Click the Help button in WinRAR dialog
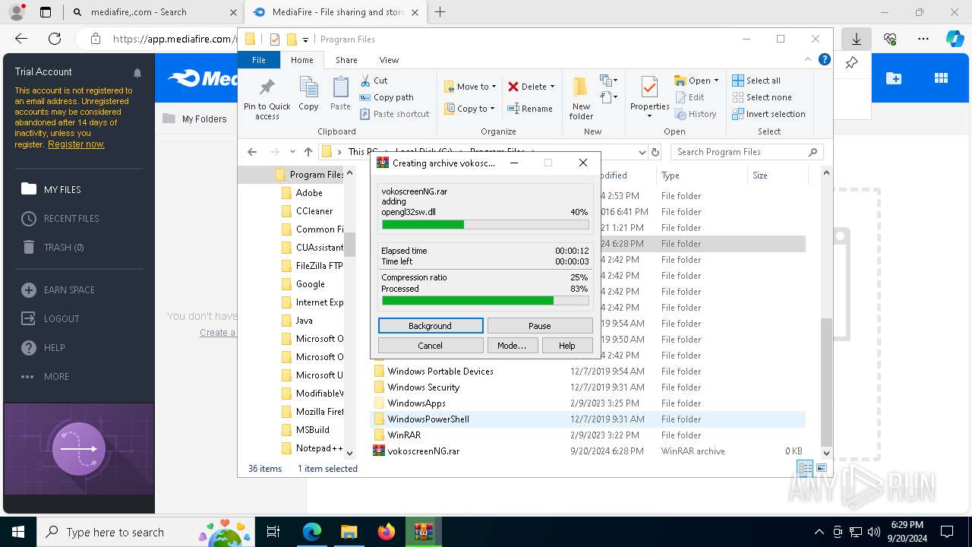Screen dimensions: 972x547 567,345
